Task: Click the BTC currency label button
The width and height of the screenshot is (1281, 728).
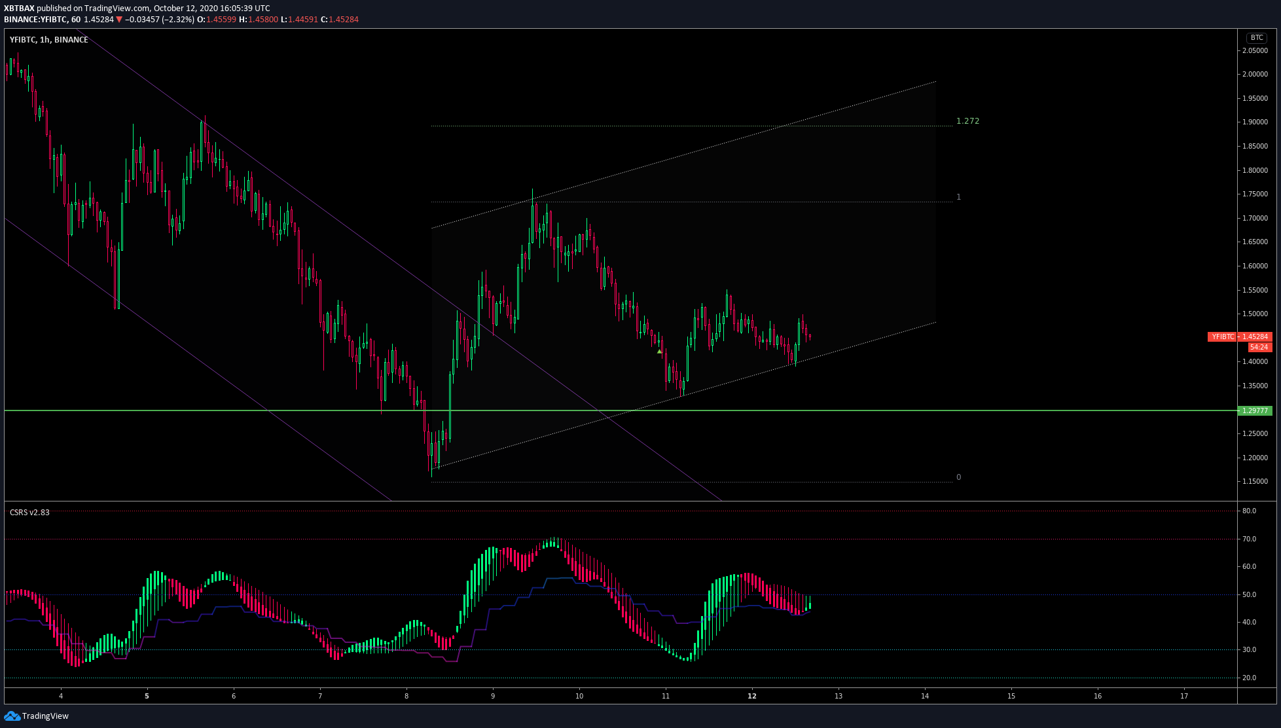Action: (1257, 37)
